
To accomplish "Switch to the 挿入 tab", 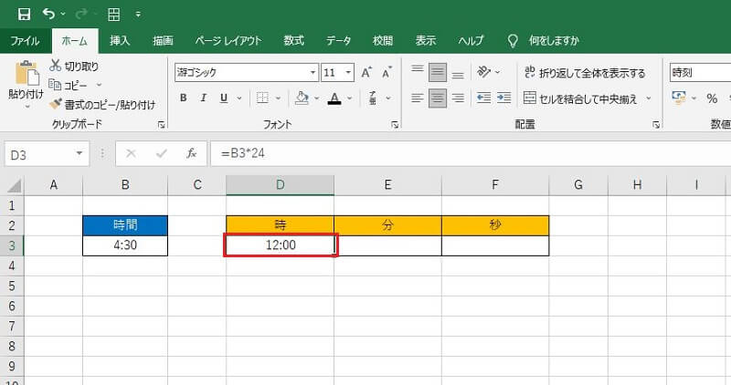I will click(120, 41).
